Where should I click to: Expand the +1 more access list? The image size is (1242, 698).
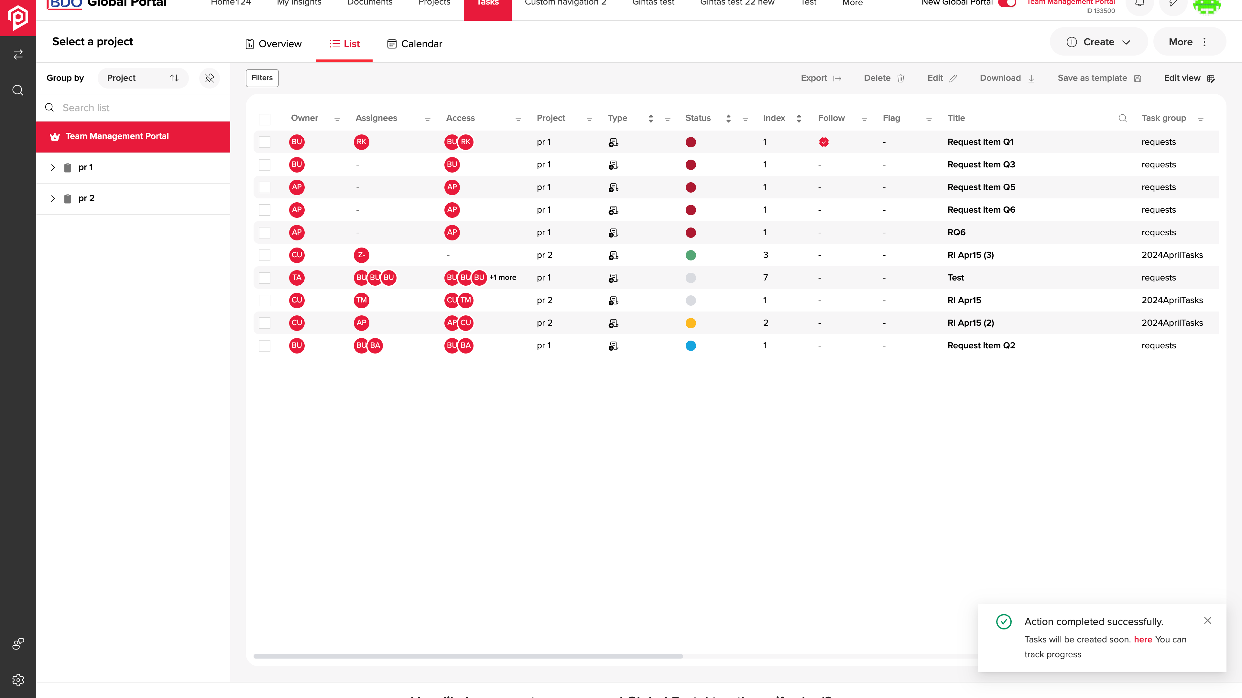click(x=503, y=278)
